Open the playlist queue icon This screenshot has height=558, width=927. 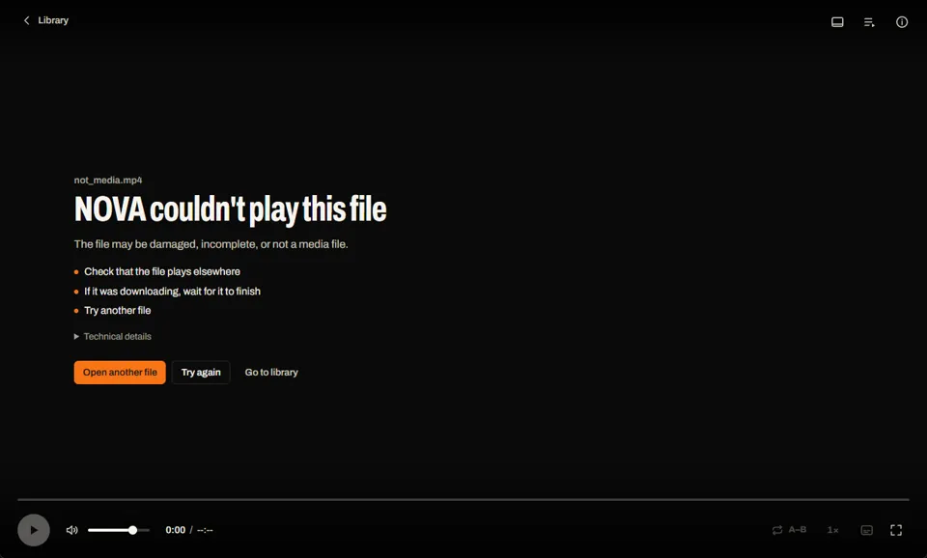point(869,22)
